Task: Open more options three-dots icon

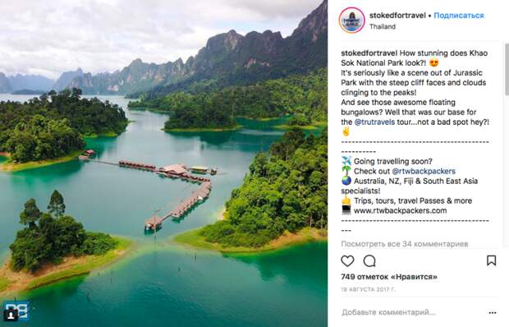Action: click(492, 313)
